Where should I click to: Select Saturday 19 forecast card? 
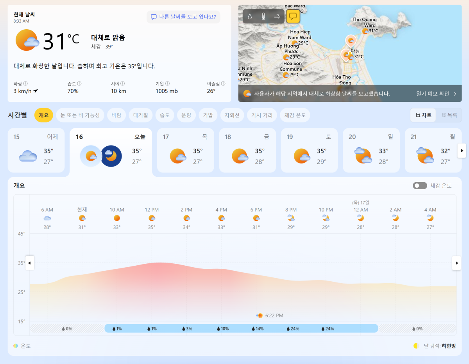click(309, 150)
